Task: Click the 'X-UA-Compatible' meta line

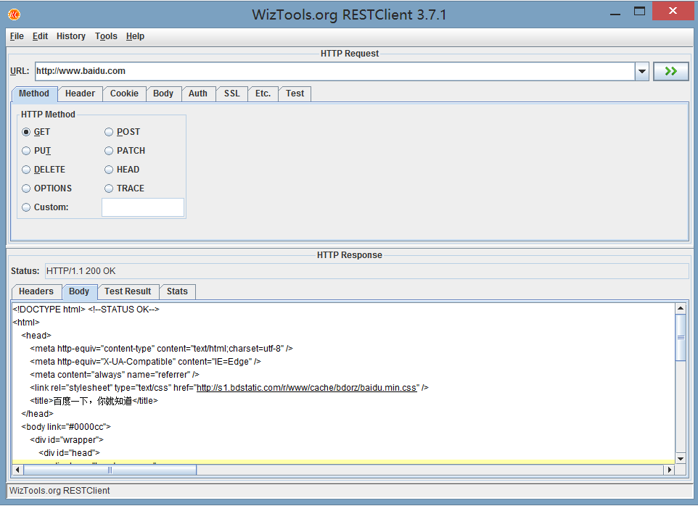Action: (146, 362)
